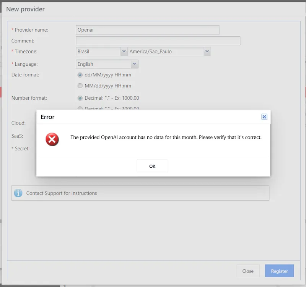Click the Comment label
Screen dimensions: 306x287
tap(23, 41)
